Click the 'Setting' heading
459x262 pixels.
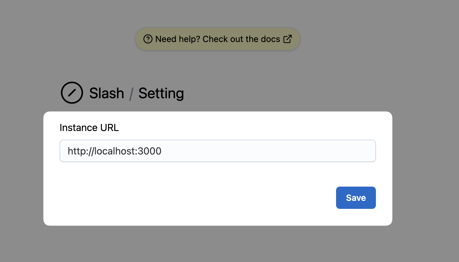tap(161, 93)
